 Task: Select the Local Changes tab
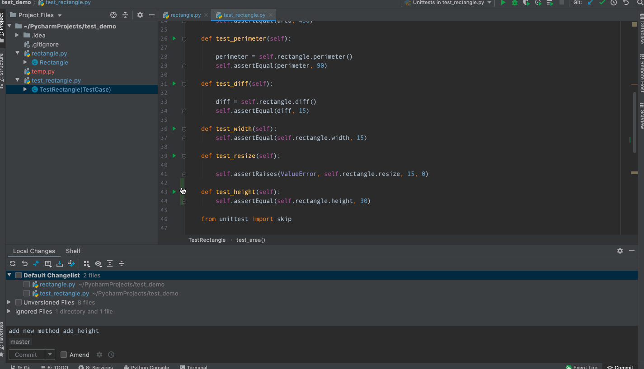(34, 251)
